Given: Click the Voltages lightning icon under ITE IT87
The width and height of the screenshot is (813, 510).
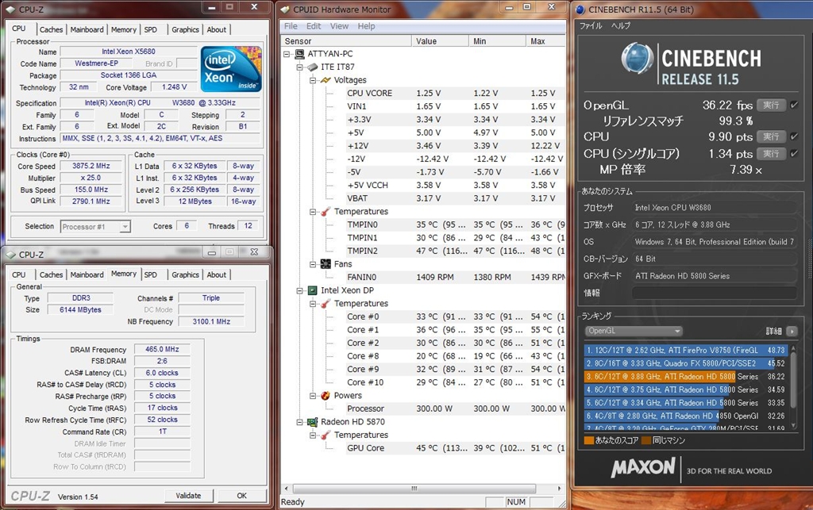Looking at the screenshot, I should pos(326,80).
